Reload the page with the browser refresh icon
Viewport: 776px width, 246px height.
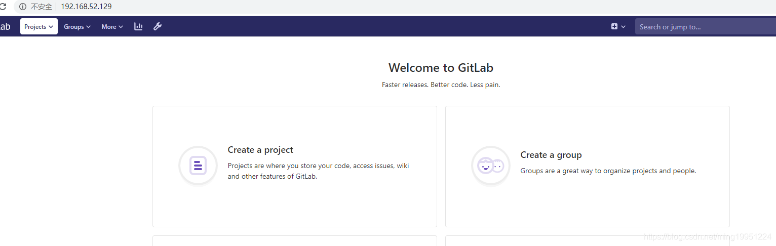pyautogui.click(x=3, y=7)
